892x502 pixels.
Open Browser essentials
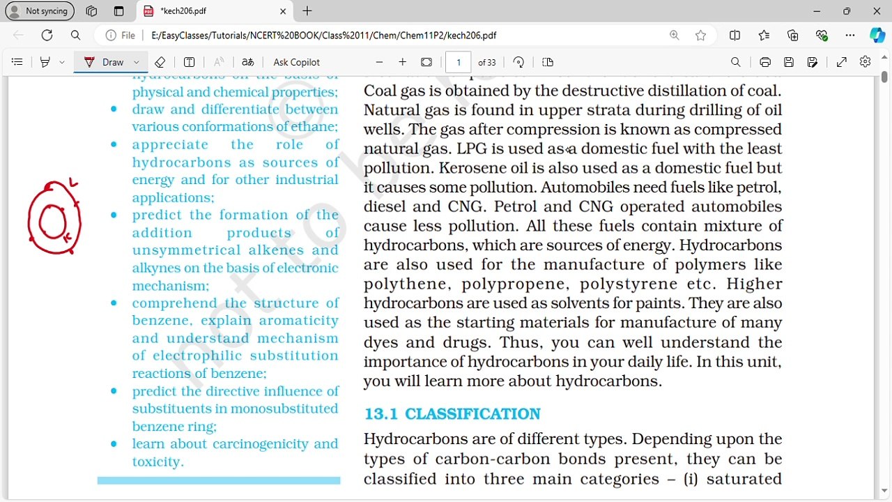822,36
